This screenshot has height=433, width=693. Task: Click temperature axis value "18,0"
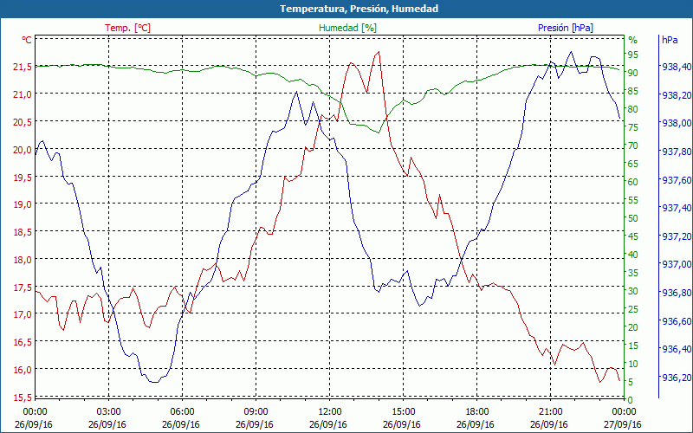pyautogui.click(x=23, y=260)
